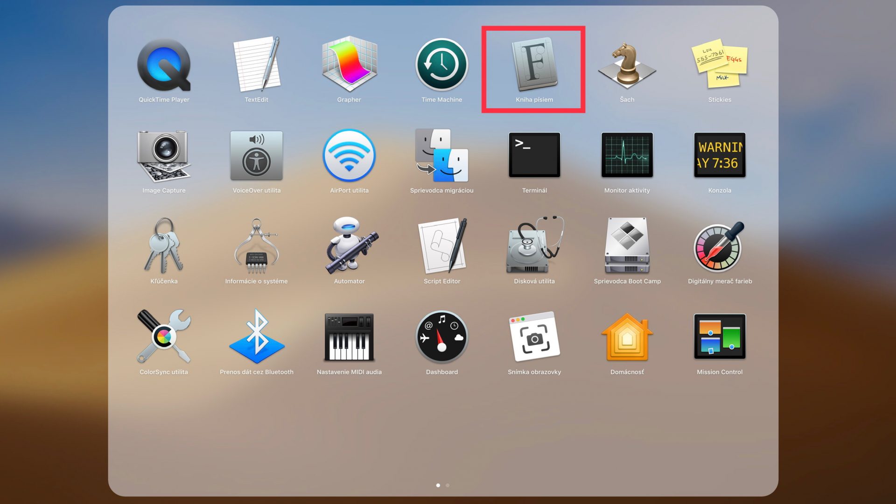Launch Prenos dát cez Bluetooth

[257, 336]
